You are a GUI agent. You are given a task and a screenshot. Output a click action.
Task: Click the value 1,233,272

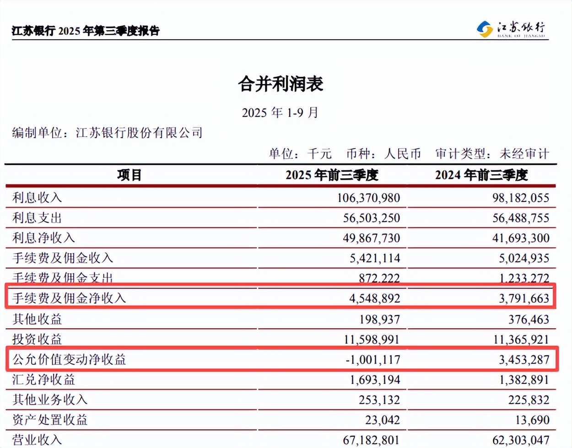tap(524, 278)
